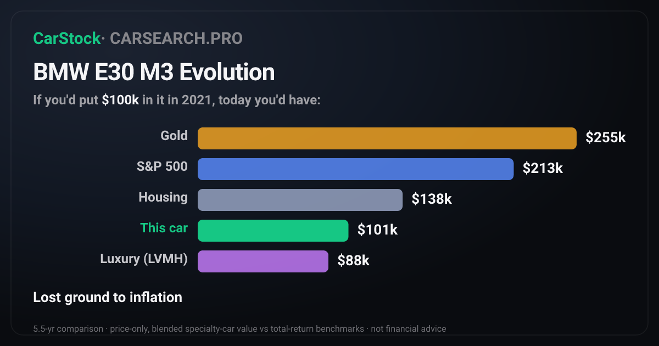
Task: Select the S&P 500 label
Action: [x=162, y=166]
